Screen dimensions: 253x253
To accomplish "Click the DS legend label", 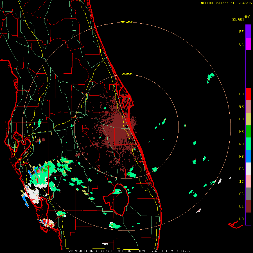I will point(241,169).
